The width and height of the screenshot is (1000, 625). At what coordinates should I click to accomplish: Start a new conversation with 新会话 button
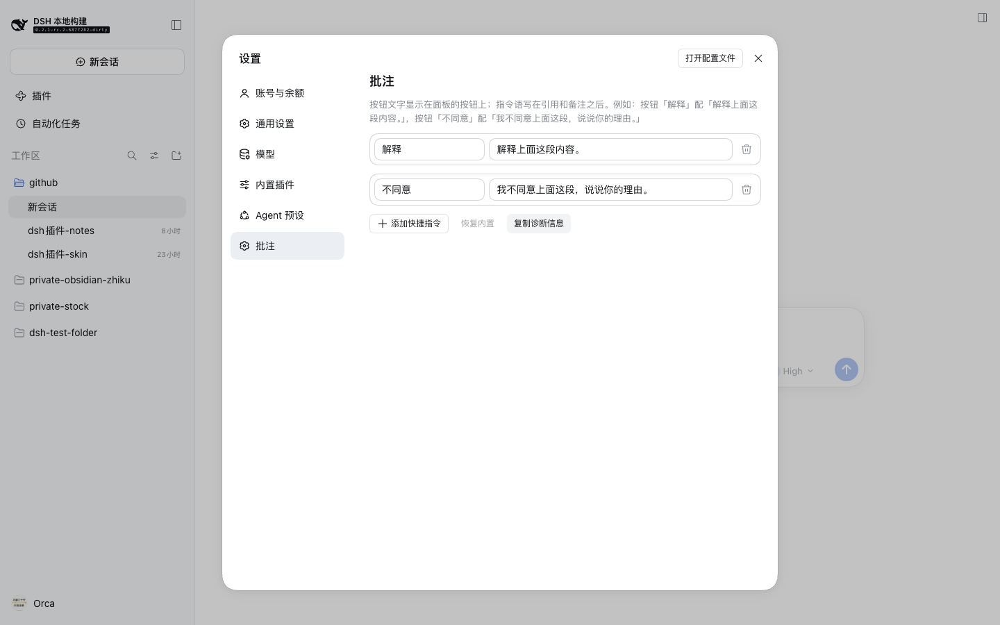tap(97, 62)
